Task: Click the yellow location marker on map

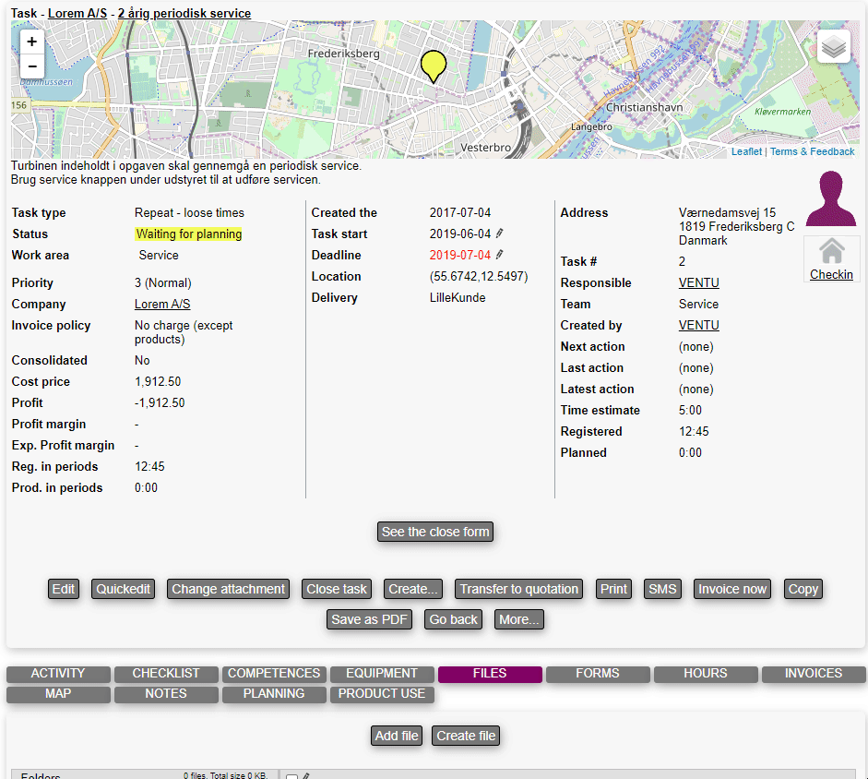Action: [x=433, y=66]
